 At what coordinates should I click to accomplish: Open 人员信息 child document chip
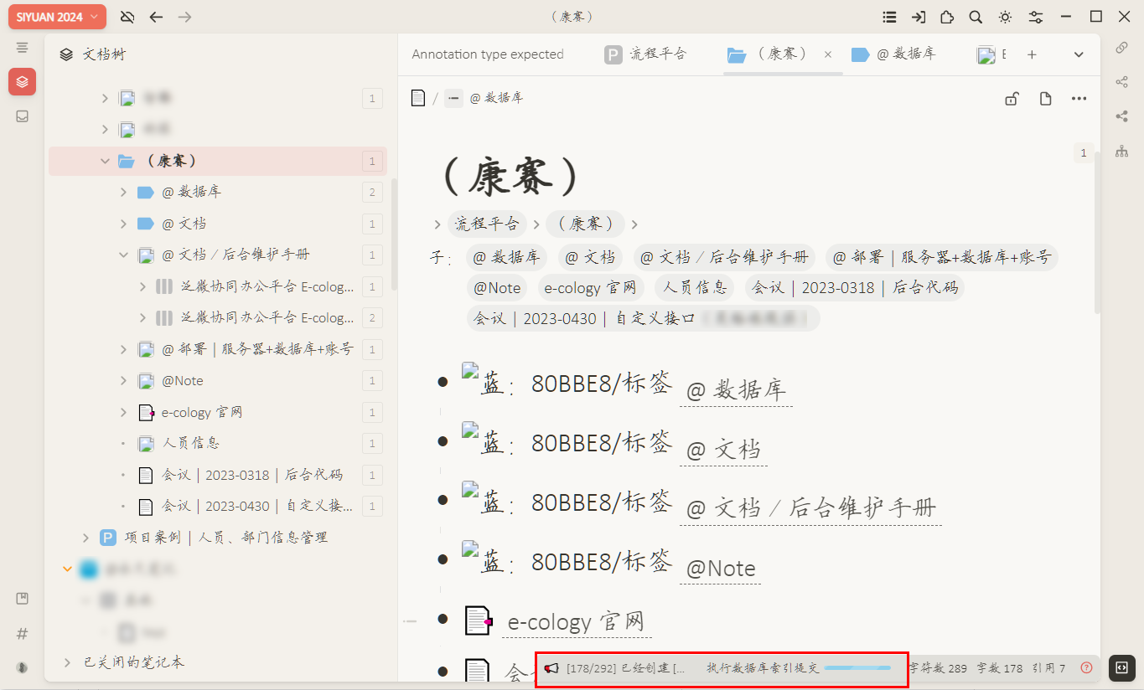point(694,288)
